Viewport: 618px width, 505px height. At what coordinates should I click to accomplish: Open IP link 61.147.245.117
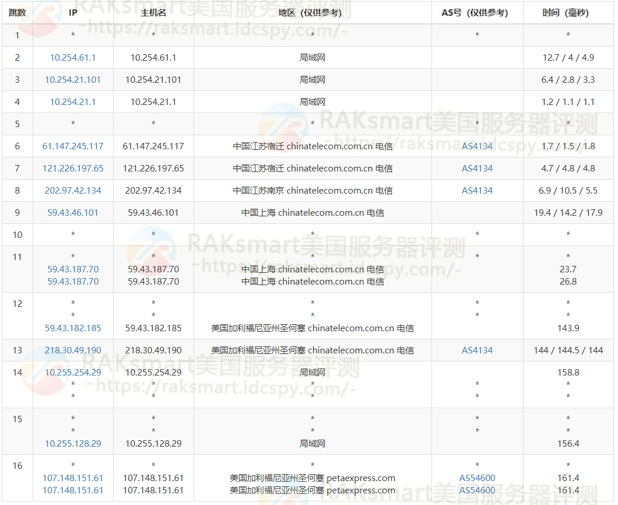pyautogui.click(x=73, y=146)
